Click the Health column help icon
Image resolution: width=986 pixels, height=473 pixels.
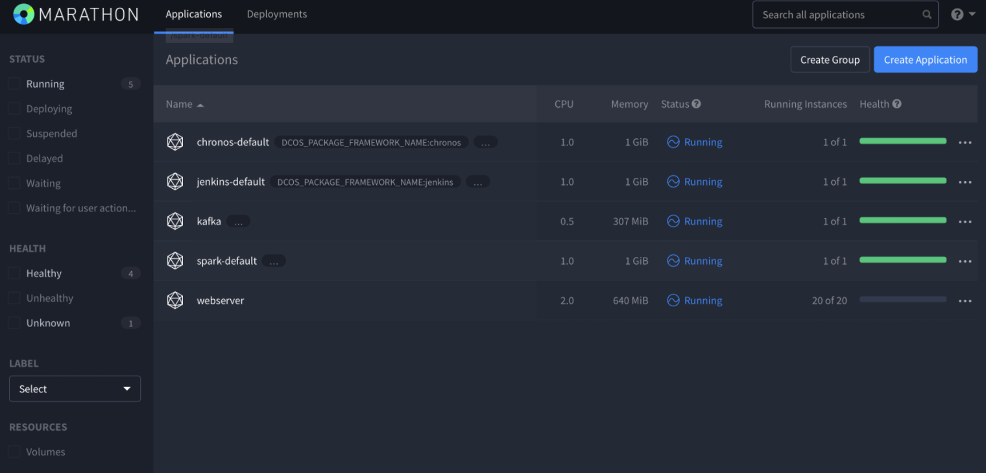click(897, 104)
